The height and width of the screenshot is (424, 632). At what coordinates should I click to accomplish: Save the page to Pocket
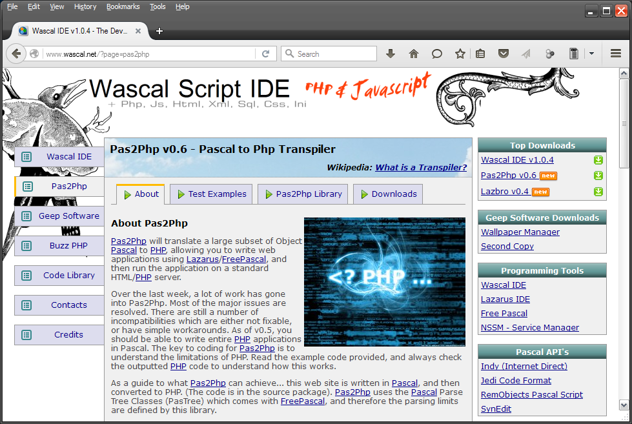[x=504, y=54]
